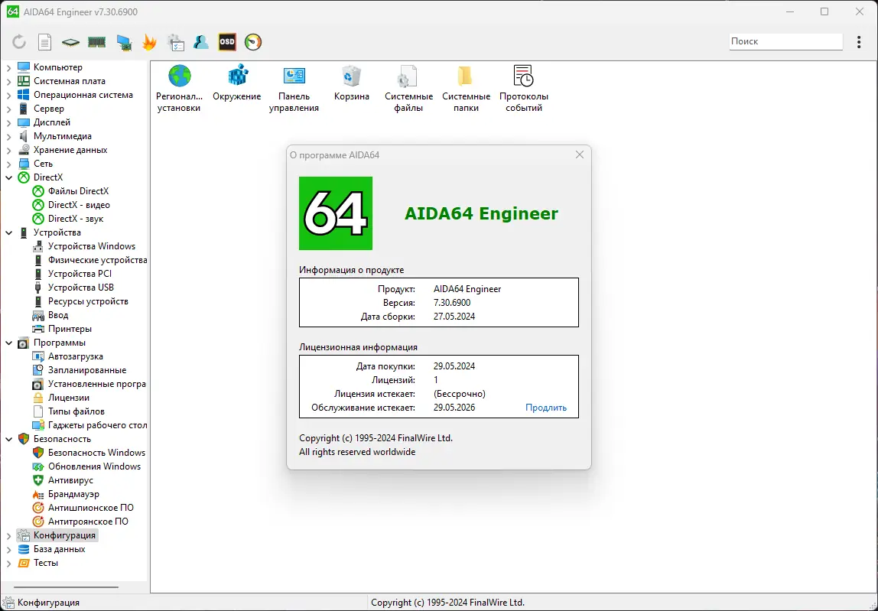This screenshot has width=878, height=611.
Task: Open the preferences checklist toolbar icon
Action: [x=175, y=42]
